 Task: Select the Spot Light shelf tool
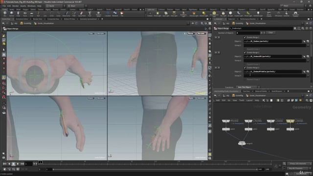[166, 14]
